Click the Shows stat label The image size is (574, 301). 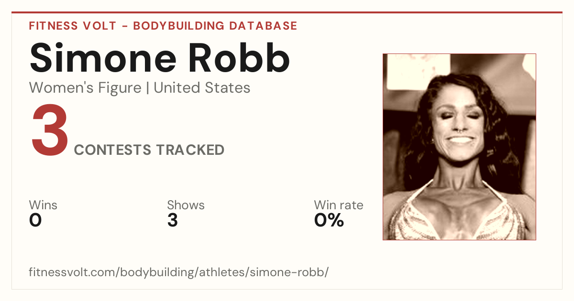(186, 205)
